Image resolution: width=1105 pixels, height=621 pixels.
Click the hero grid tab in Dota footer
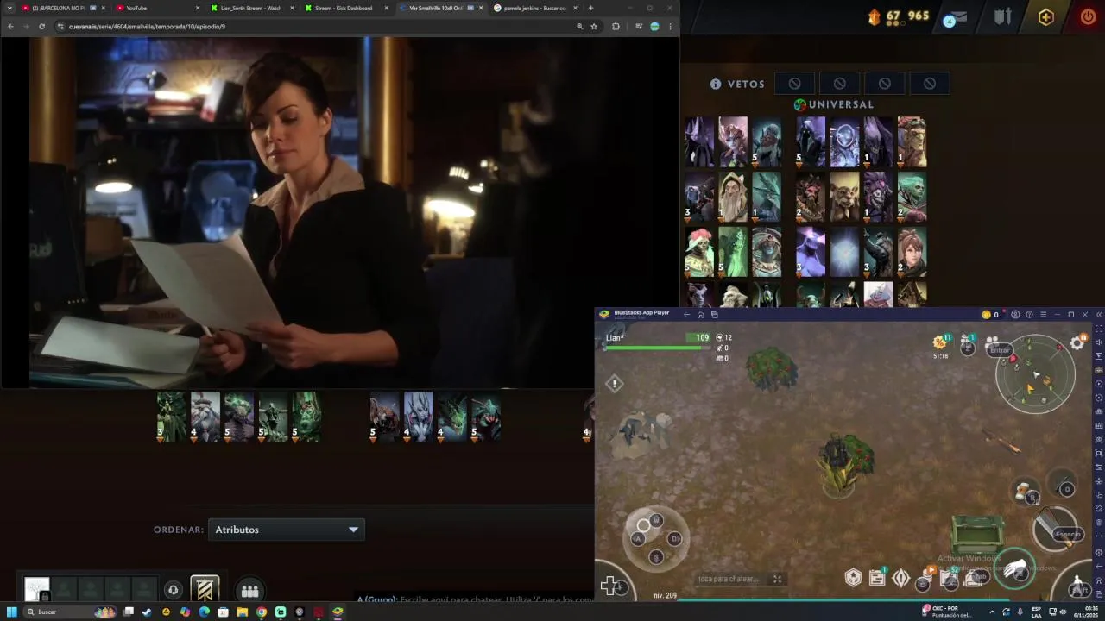[205, 590]
